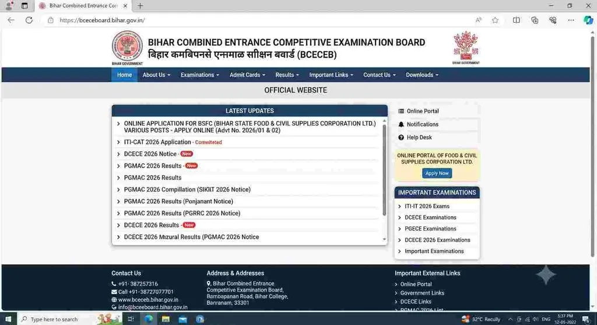Screen dimensions: 597x325
Task: Reload the page with refresh icon
Action: click(x=29, y=20)
